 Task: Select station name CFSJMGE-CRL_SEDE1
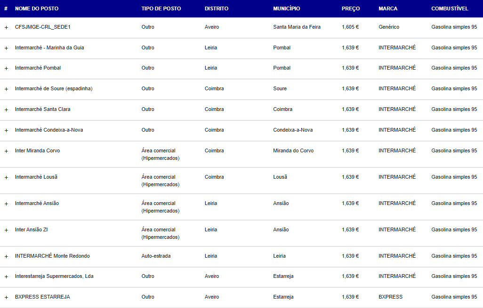[x=42, y=27]
